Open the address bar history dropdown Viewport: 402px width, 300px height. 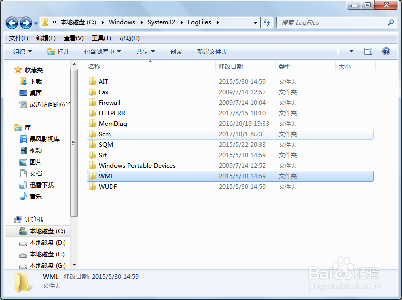coord(255,23)
